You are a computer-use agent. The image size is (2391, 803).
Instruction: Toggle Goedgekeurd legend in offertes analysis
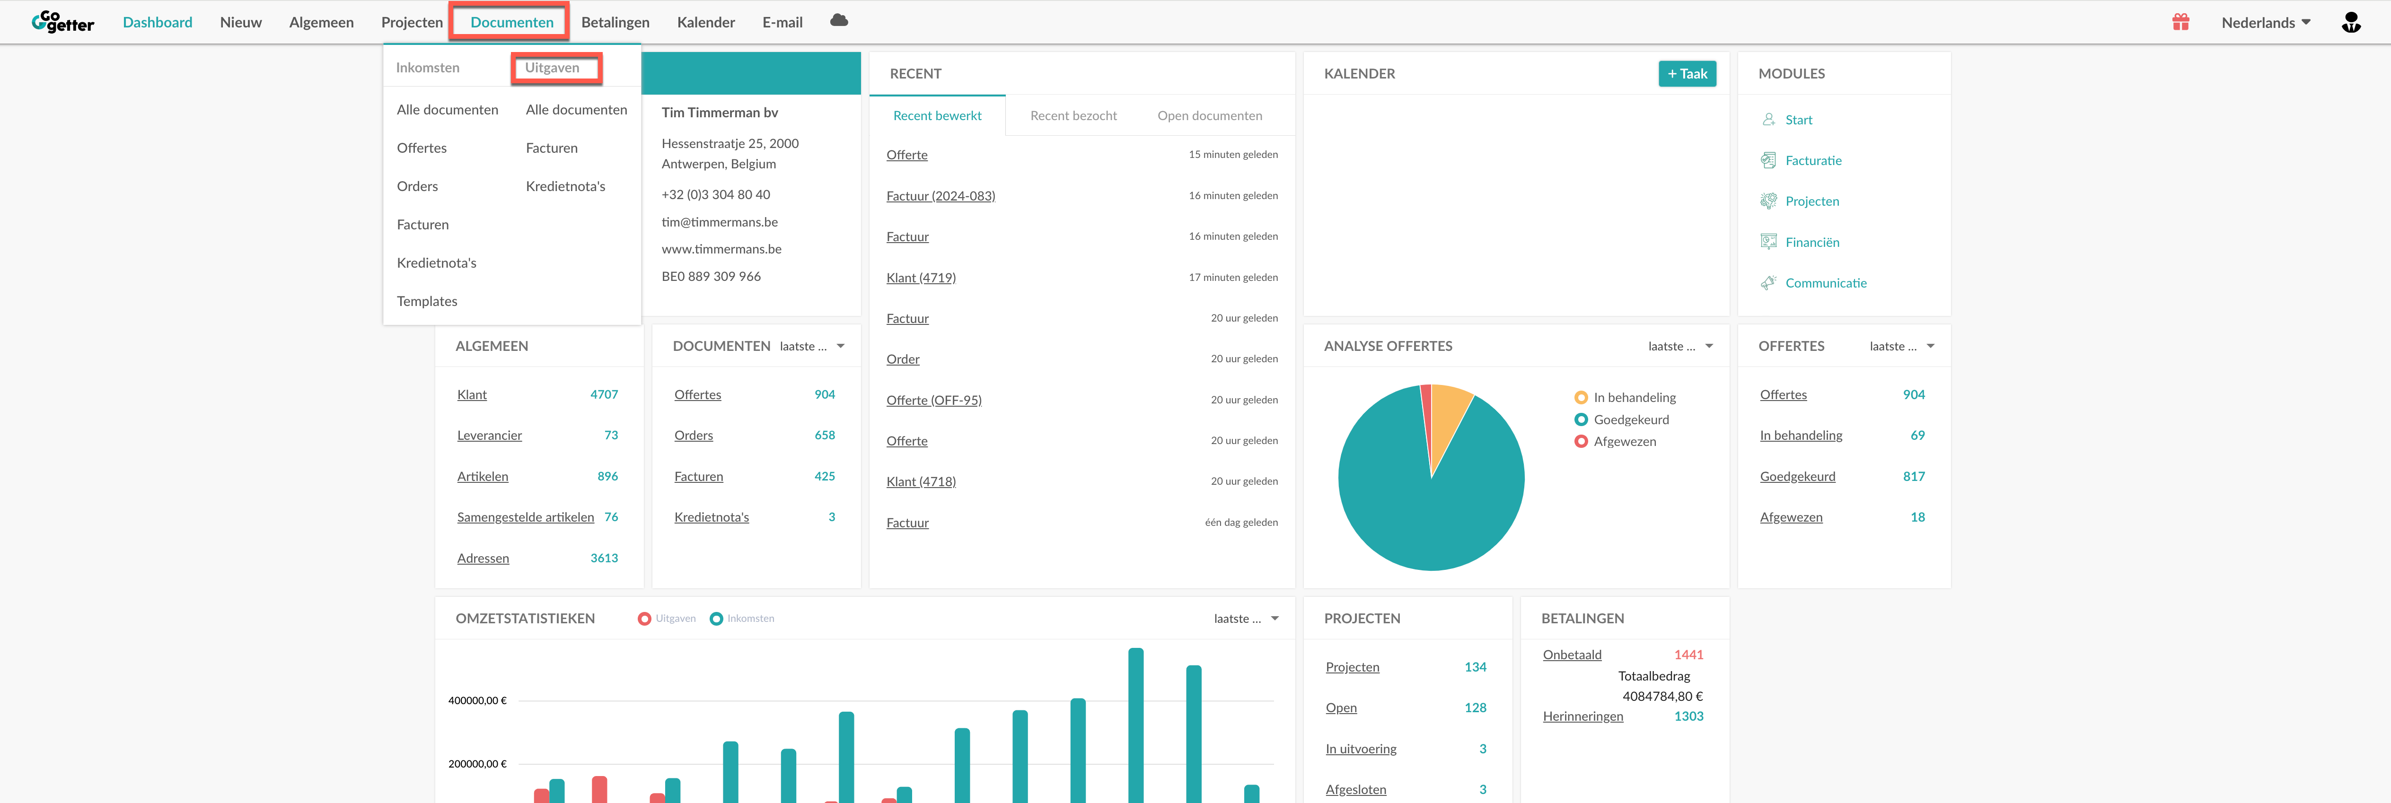(1621, 419)
